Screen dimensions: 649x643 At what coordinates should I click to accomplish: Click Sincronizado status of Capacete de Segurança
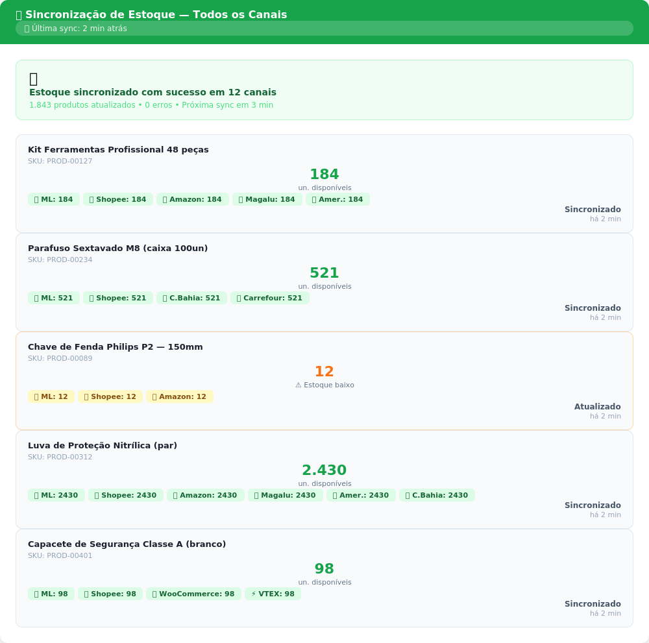click(x=593, y=604)
